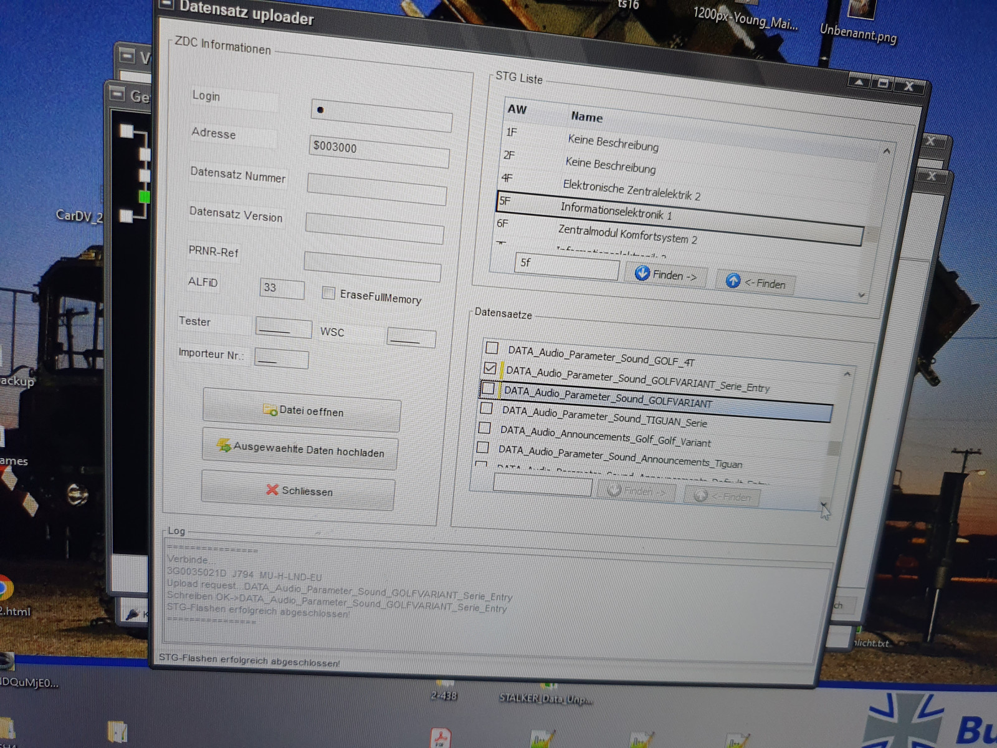Click the WSC input field
Viewport: 997px width, 748px height.
coord(411,337)
